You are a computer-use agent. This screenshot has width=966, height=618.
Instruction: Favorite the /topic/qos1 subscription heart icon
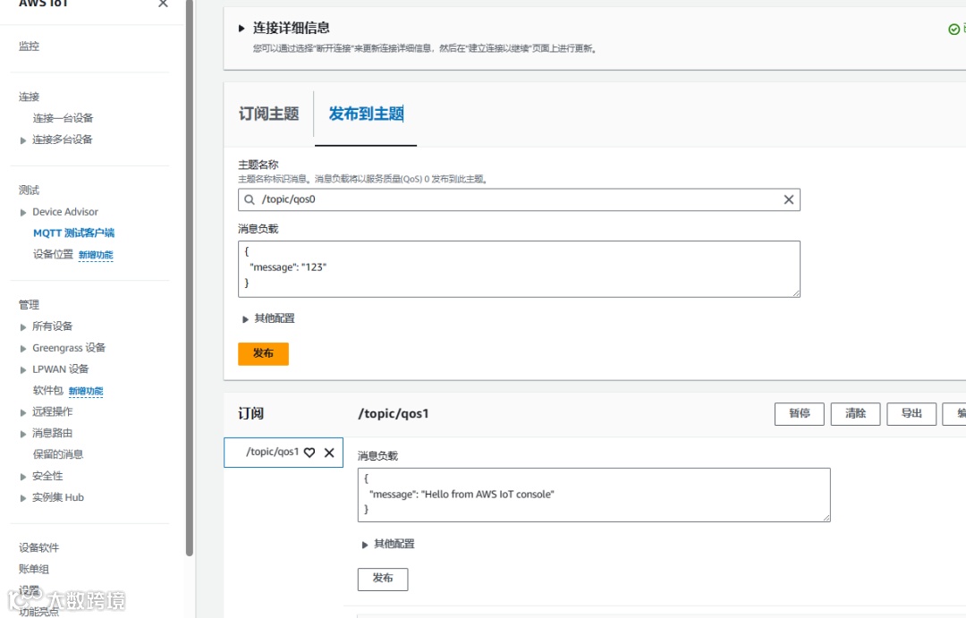click(x=309, y=453)
